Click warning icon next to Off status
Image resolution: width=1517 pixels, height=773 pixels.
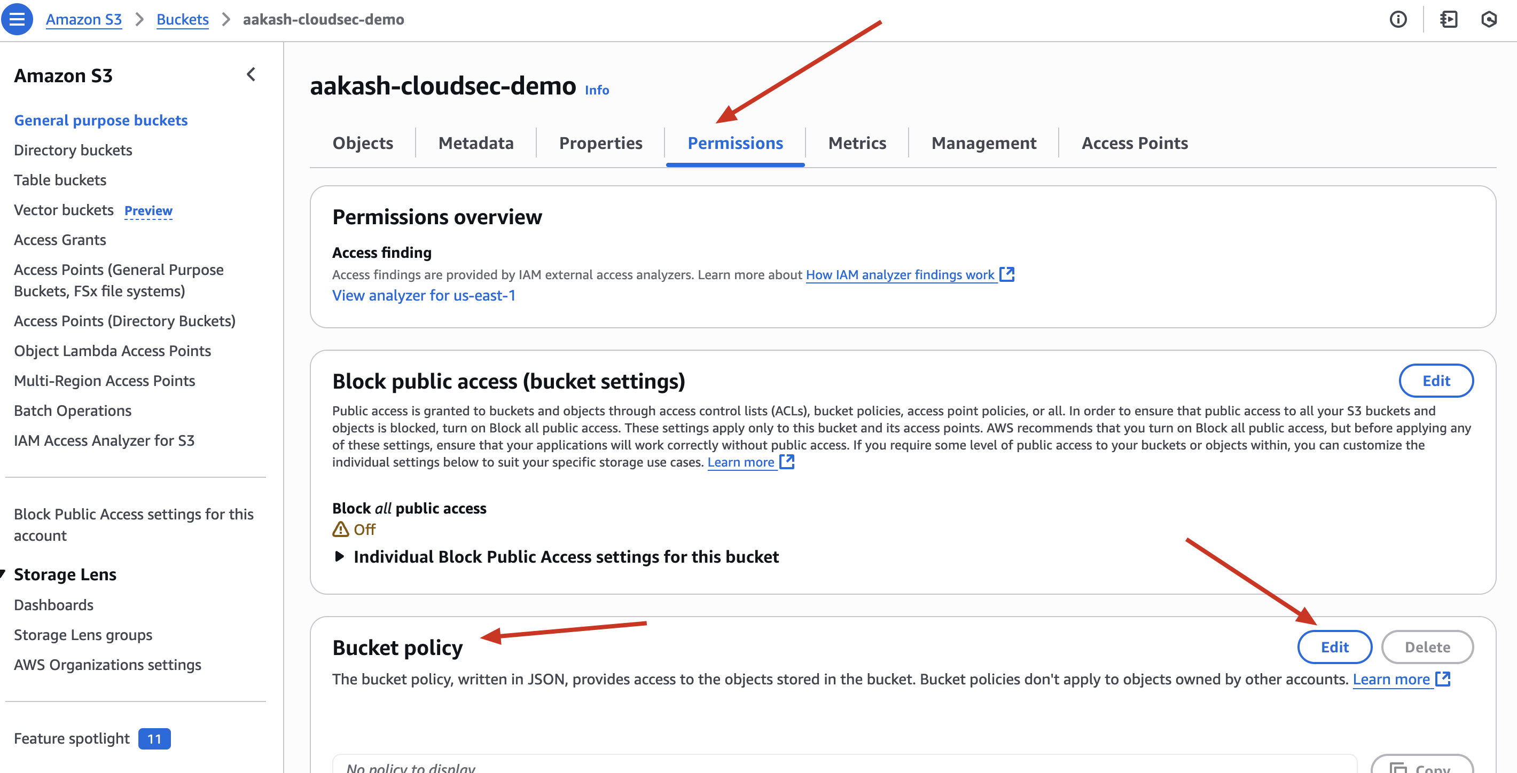340,529
